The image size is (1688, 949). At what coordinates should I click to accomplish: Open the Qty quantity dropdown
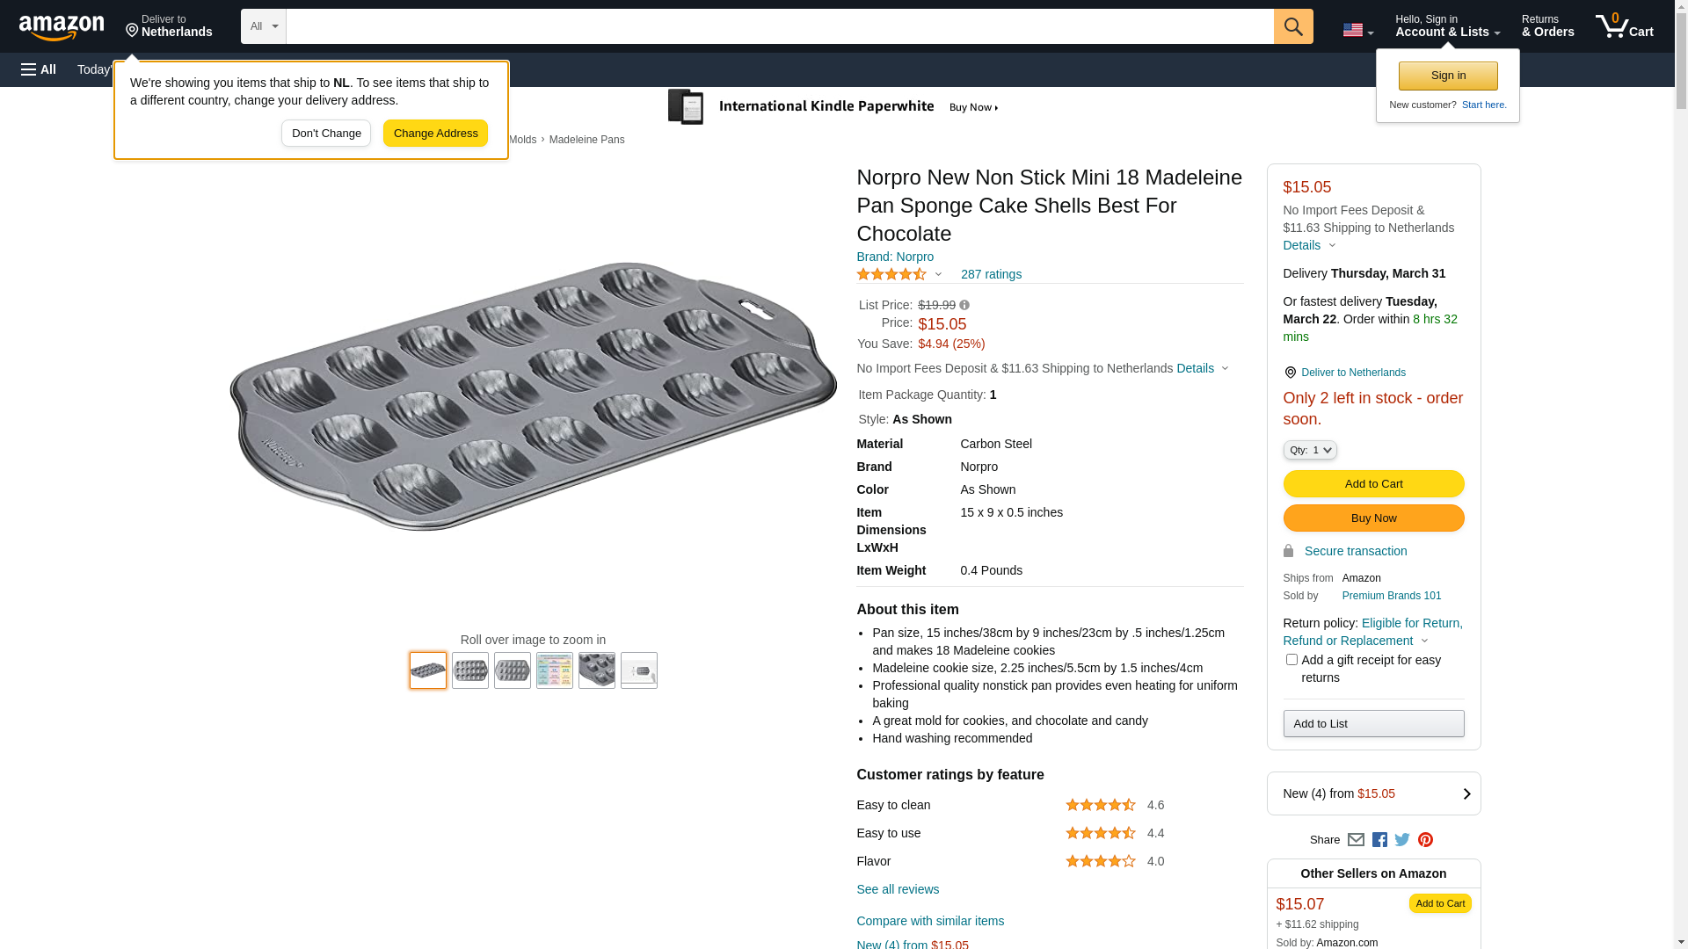tap(1309, 450)
